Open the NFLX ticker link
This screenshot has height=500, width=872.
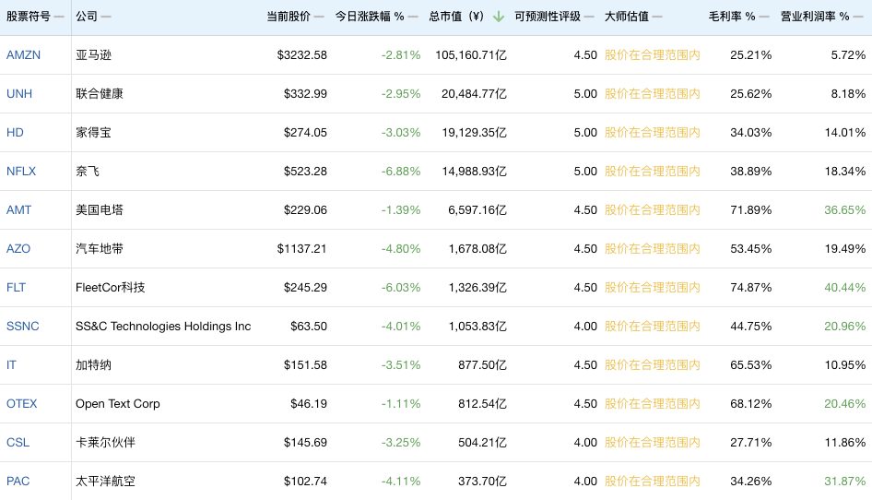[21, 171]
